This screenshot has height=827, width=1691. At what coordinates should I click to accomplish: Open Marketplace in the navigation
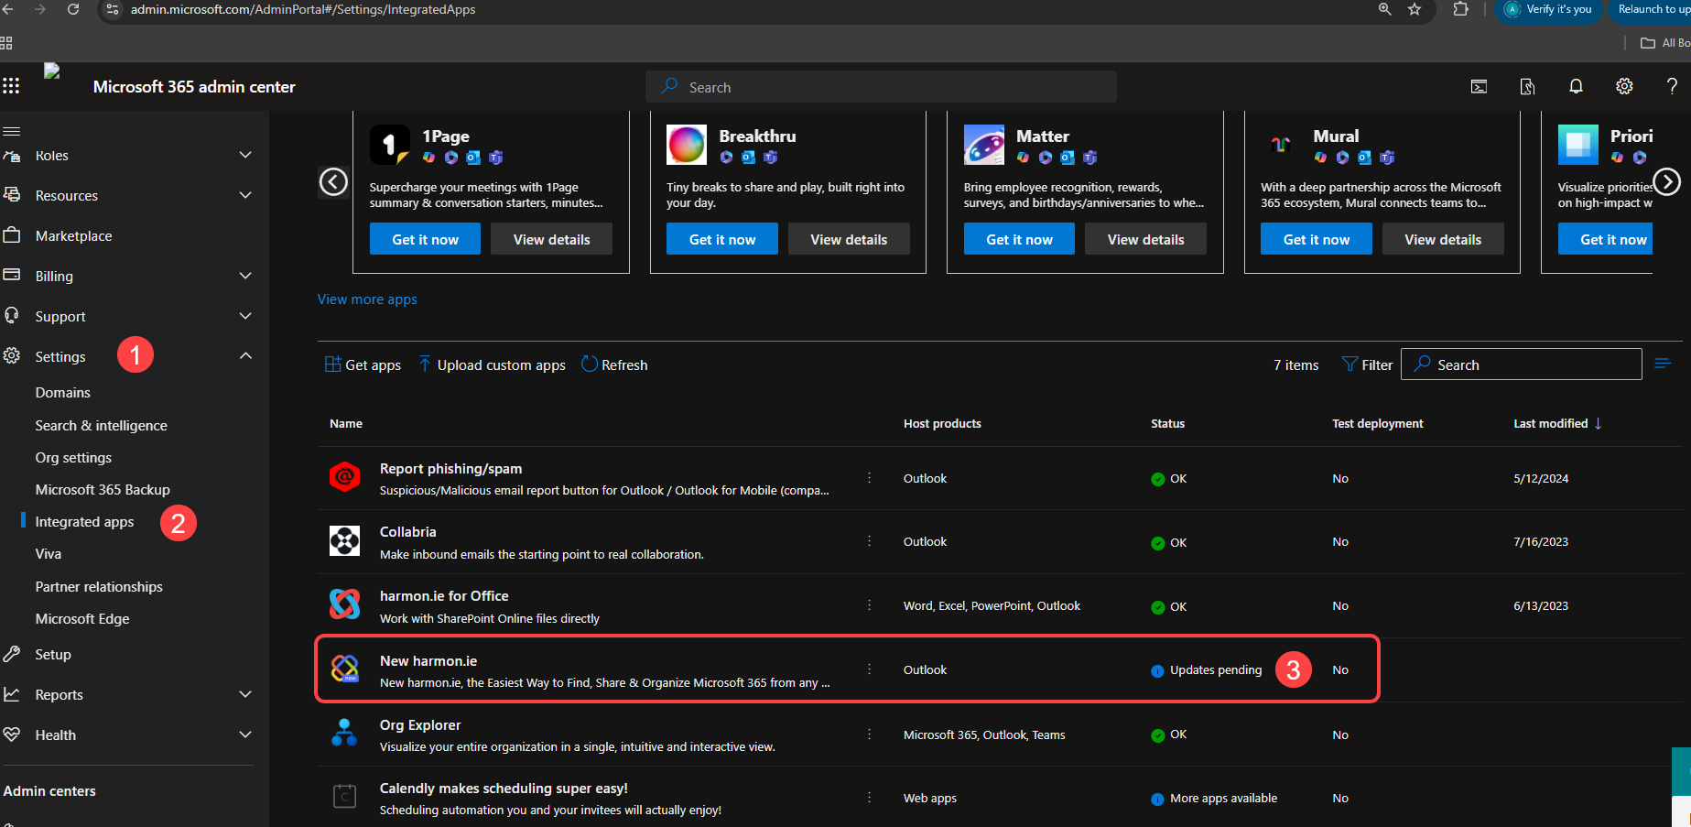point(73,235)
